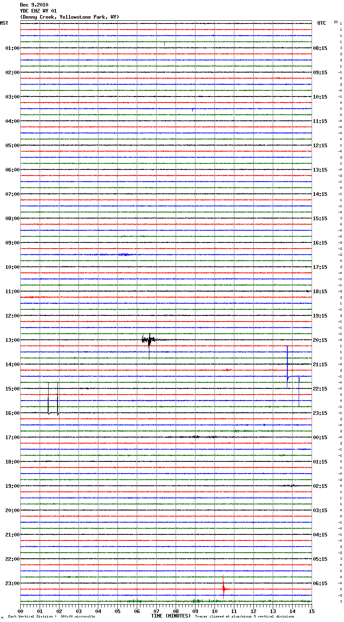
Task: Click the "08:00" MST time label
Action: [x=13, y=219]
